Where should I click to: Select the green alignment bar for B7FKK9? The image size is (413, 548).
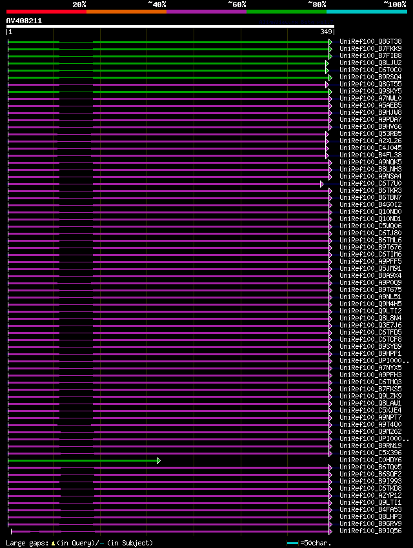(168, 49)
